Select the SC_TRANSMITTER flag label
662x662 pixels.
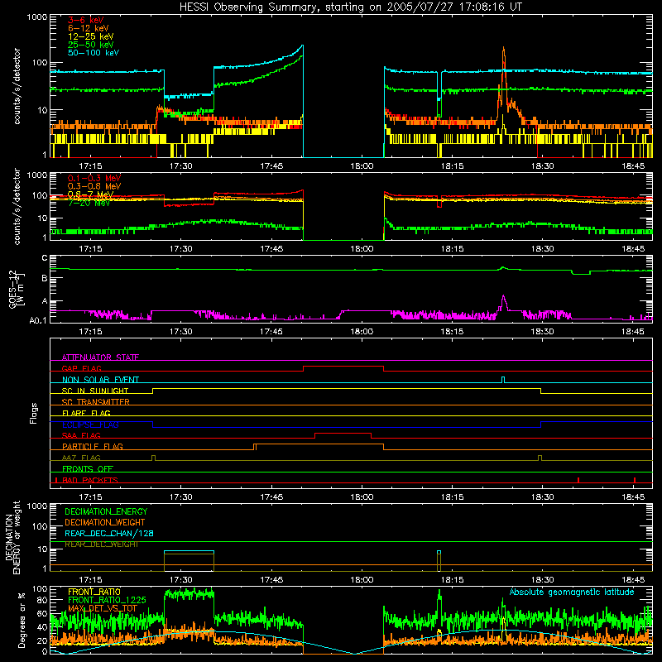[96, 401]
